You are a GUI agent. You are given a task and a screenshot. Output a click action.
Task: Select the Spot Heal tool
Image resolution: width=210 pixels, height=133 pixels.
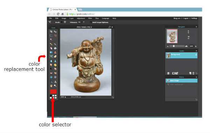[55, 73]
